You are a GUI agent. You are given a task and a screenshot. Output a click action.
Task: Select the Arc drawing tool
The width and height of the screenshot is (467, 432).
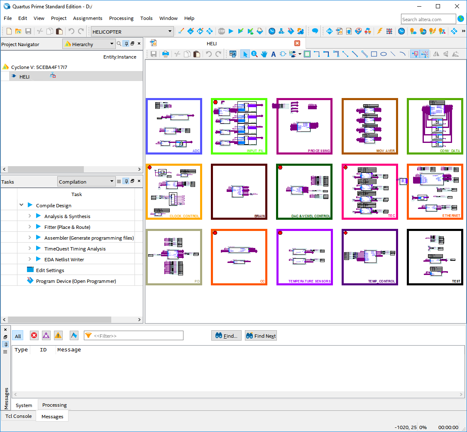(402, 54)
